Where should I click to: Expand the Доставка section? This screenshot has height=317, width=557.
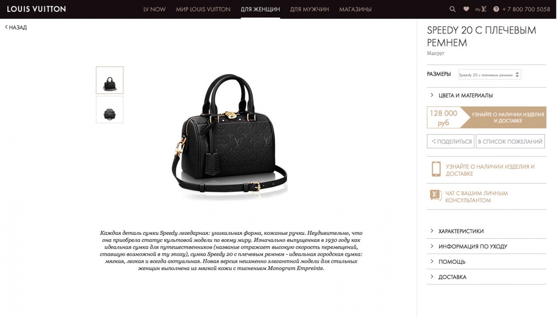(x=487, y=277)
